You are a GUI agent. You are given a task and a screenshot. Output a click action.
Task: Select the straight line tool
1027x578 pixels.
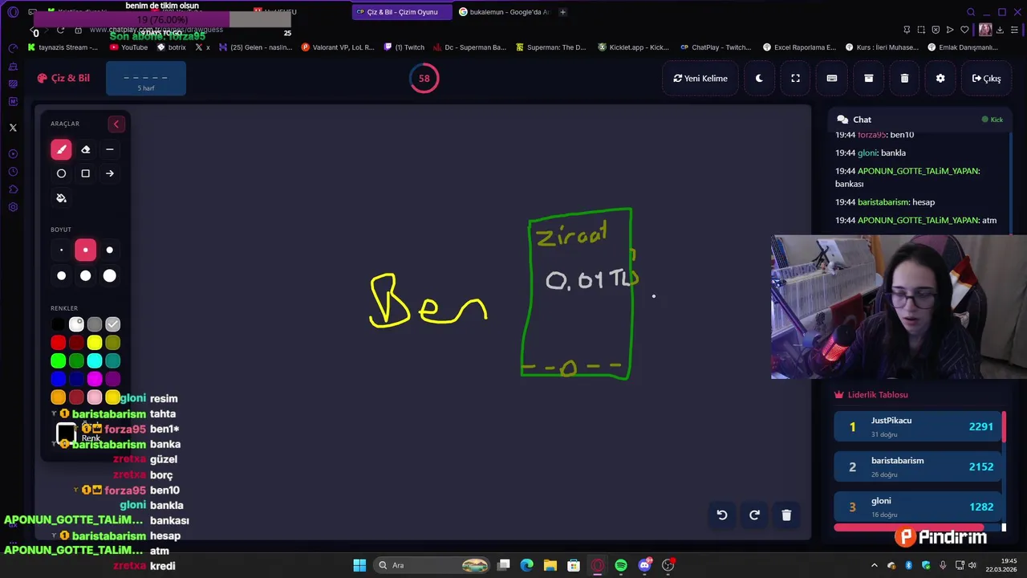[x=110, y=149]
